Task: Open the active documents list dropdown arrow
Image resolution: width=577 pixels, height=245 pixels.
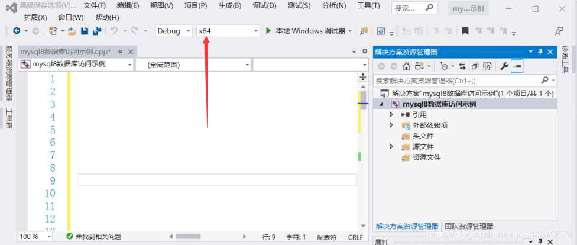Action: pos(354,51)
